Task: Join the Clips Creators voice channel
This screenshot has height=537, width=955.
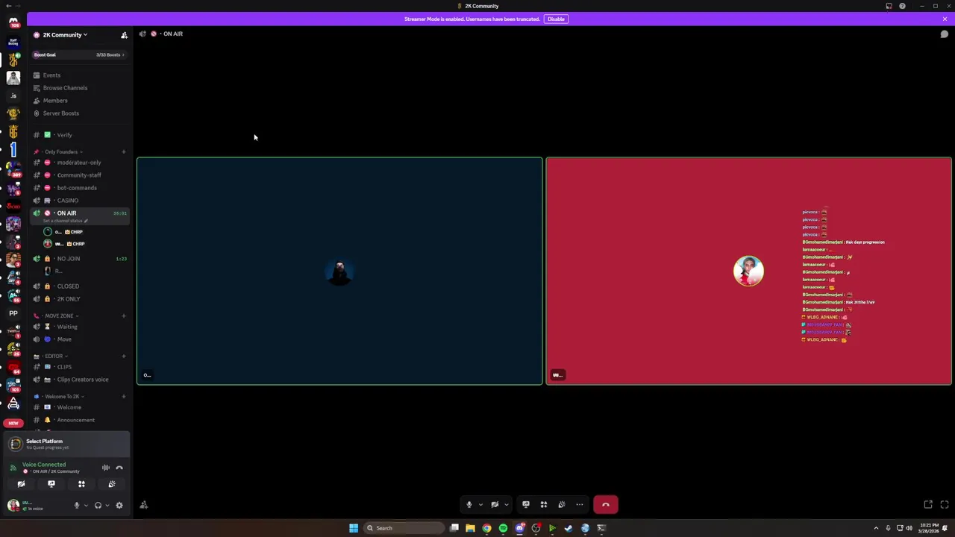Action: 79,380
